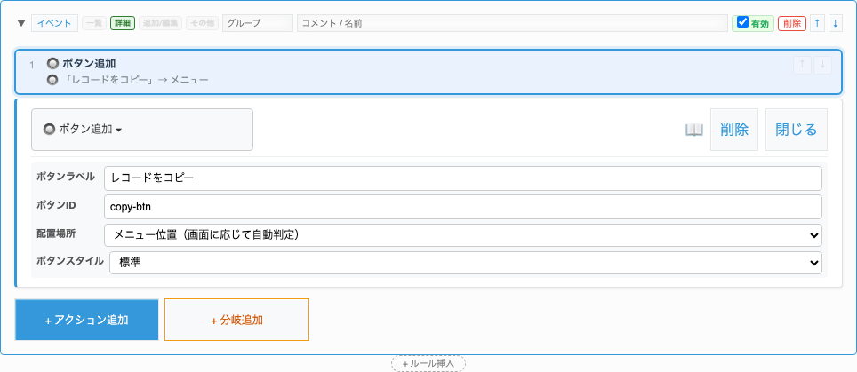Click the + アクション追加 button
Image resolution: width=857 pixels, height=372 pixels.
pos(87,320)
